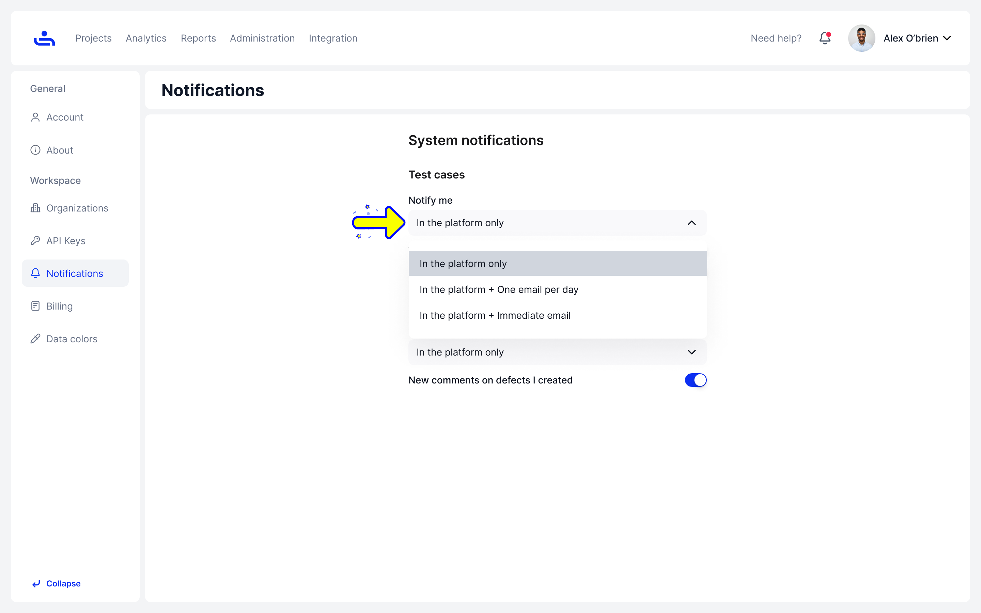This screenshot has height=613, width=981.
Task: Open the Reports menu
Action: pos(198,38)
